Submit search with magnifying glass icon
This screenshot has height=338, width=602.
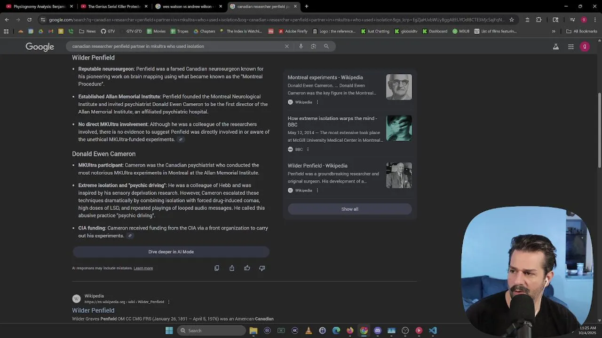coord(326,46)
